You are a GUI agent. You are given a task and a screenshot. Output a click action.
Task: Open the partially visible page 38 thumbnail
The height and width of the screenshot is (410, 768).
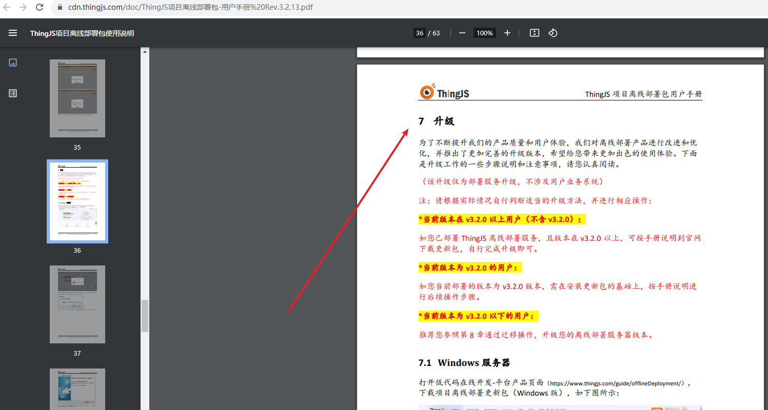click(77, 389)
